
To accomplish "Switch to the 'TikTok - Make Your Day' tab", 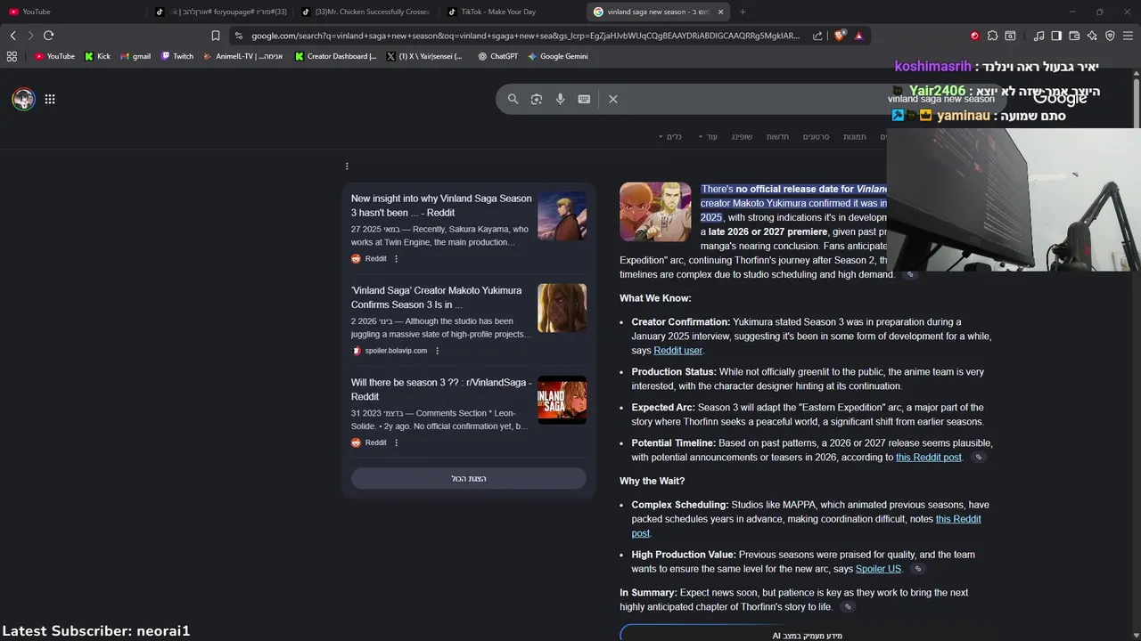I will click(513, 12).
